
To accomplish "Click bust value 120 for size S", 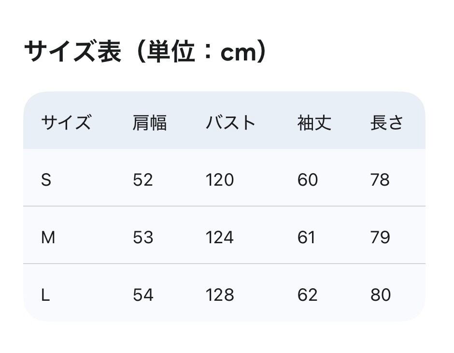I will [220, 180].
